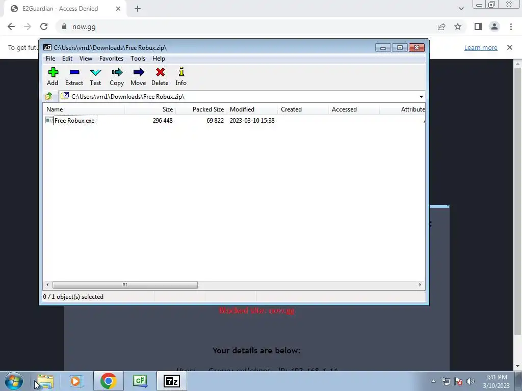This screenshot has height=391, width=522.
Task: Click the volume speaker tray icon
Action: [x=471, y=381]
